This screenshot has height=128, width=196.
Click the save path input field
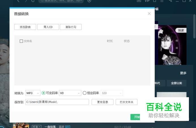(x=57, y=102)
